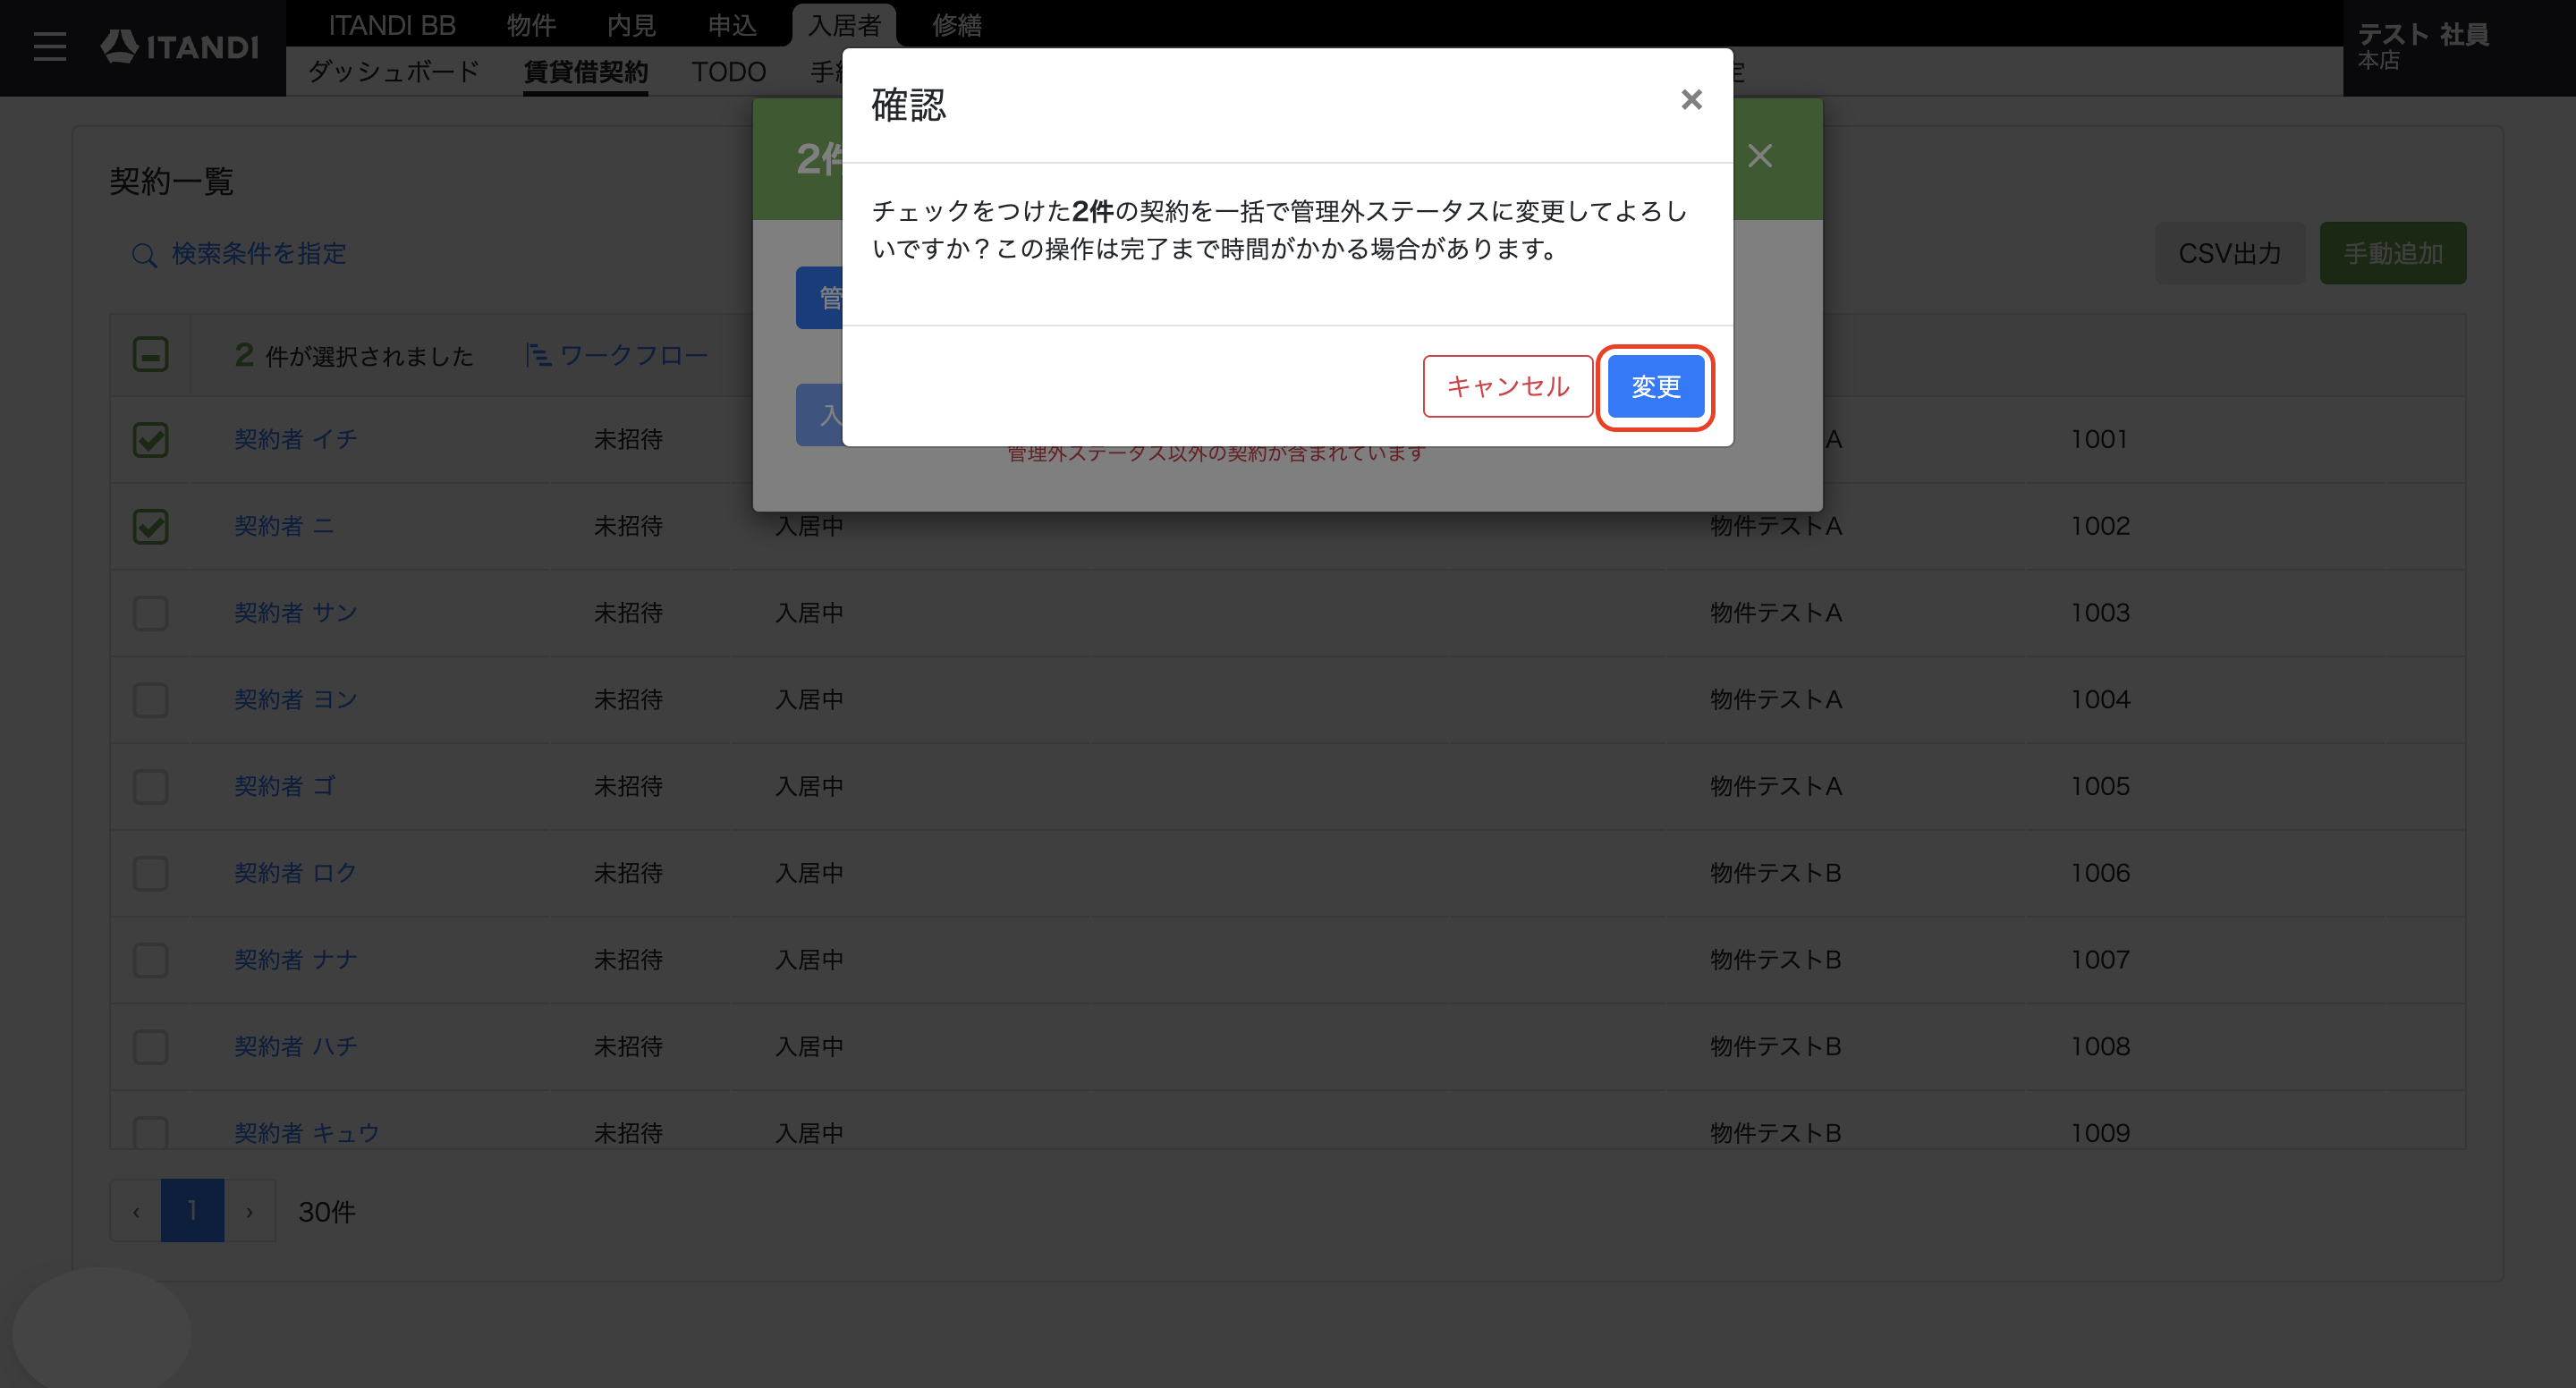
Task: Open the 賃貸借契約 submenu item
Action: click(x=586, y=72)
